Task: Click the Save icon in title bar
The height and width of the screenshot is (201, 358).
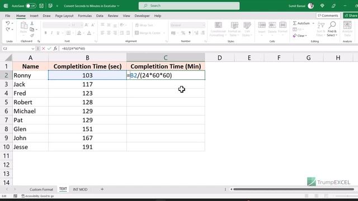Action: point(41,6)
